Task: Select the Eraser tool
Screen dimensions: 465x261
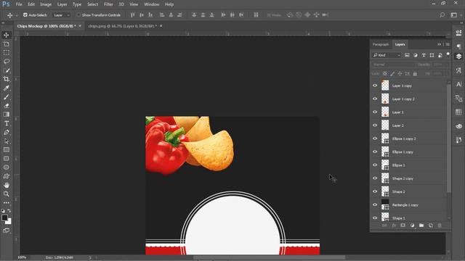Action: coord(7,106)
